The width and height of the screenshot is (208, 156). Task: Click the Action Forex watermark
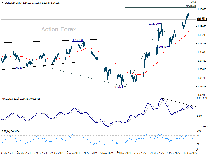tap(58, 29)
